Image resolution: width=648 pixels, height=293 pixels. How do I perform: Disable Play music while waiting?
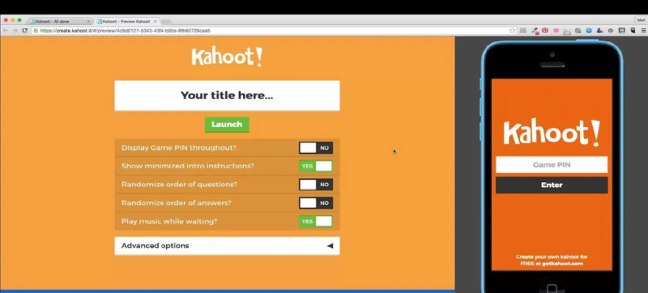316,221
